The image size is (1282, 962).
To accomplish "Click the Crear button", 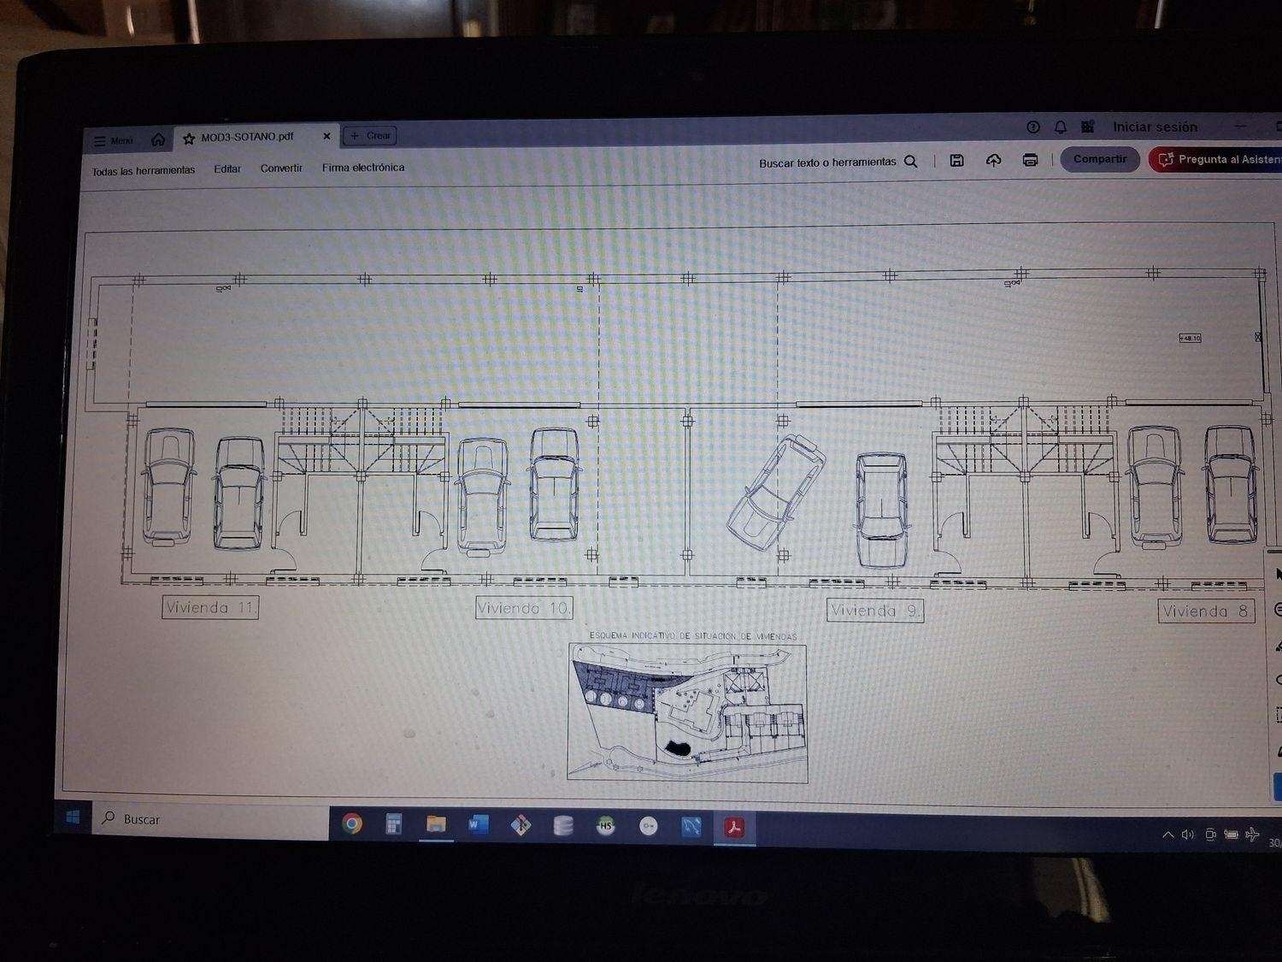I will 370,135.
